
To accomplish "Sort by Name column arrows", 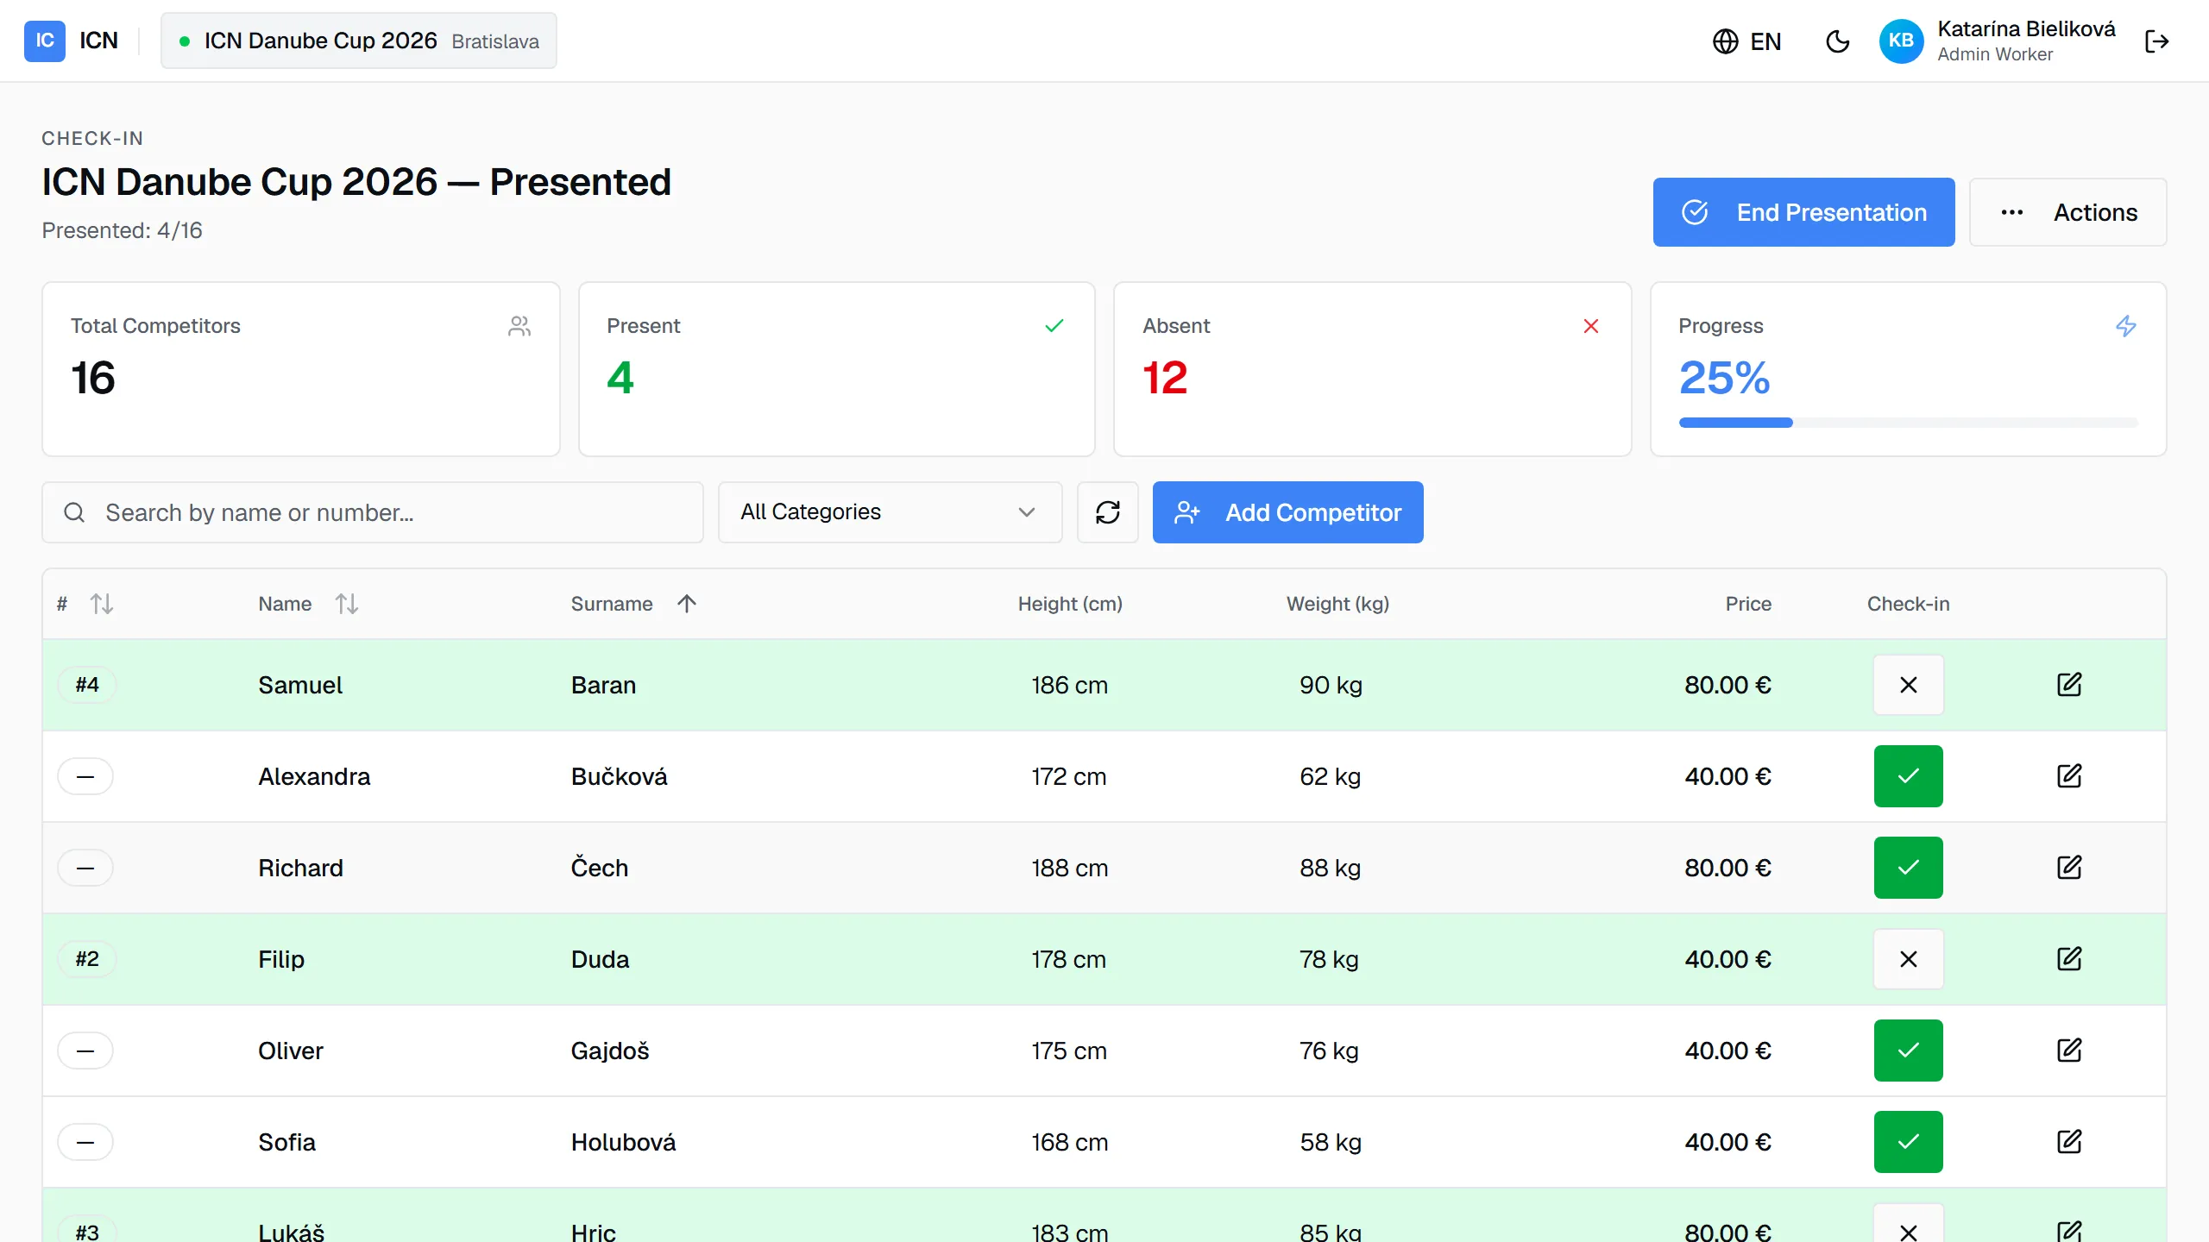I will [347, 604].
